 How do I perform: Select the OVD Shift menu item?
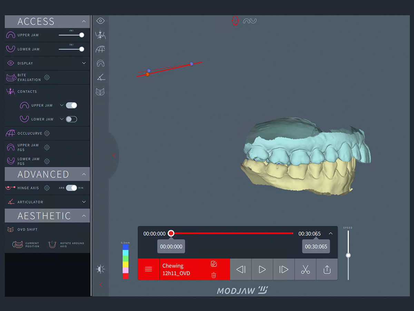[x=28, y=229]
